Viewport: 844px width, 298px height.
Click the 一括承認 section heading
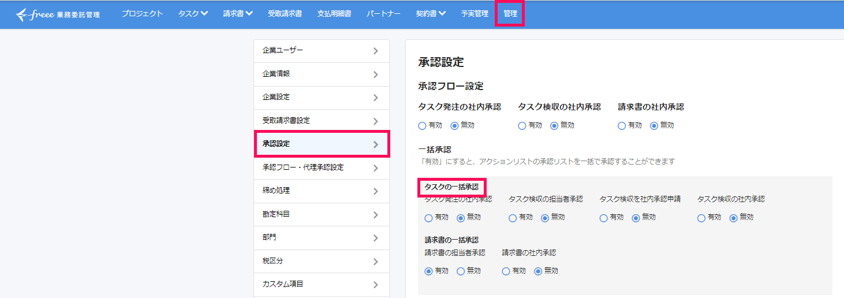[434, 150]
